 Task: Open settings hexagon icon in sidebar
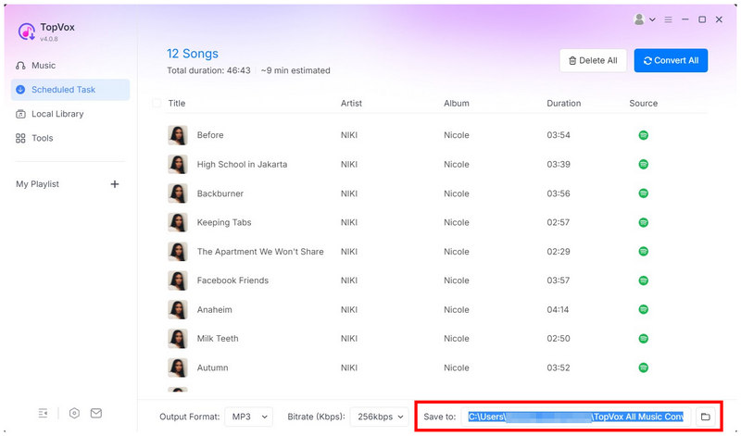click(x=74, y=414)
